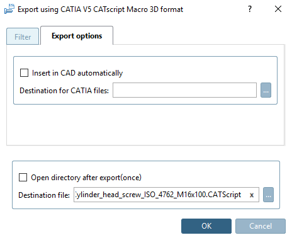This screenshot has height=240, width=292.
Task: Click inside the Destination file text field
Action: (166, 195)
